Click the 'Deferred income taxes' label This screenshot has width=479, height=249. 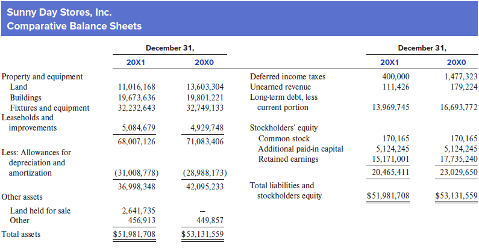(288, 76)
